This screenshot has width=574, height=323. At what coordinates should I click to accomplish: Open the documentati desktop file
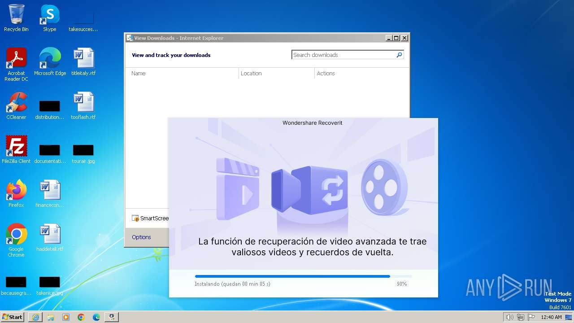click(50, 153)
